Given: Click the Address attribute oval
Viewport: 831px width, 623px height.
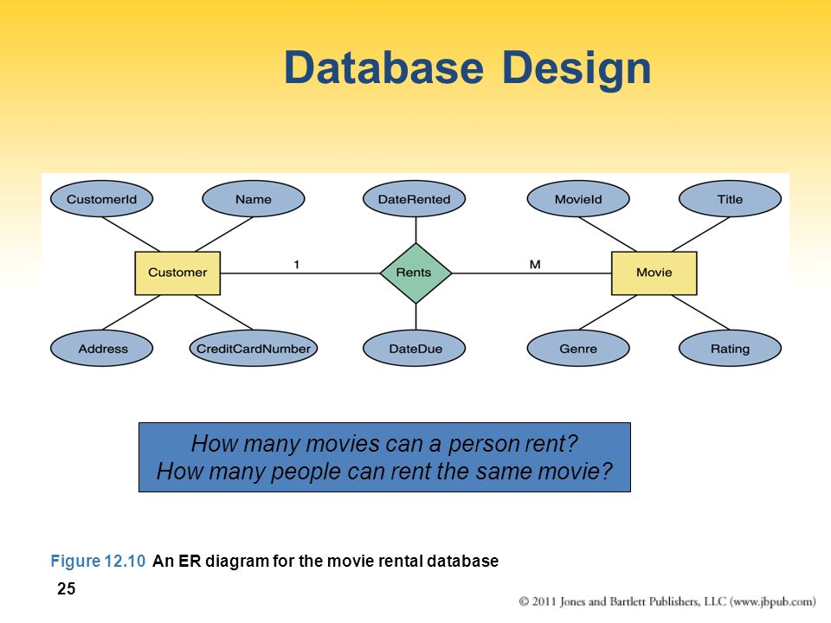Looking at the screenshot, I should coord(101,349).
